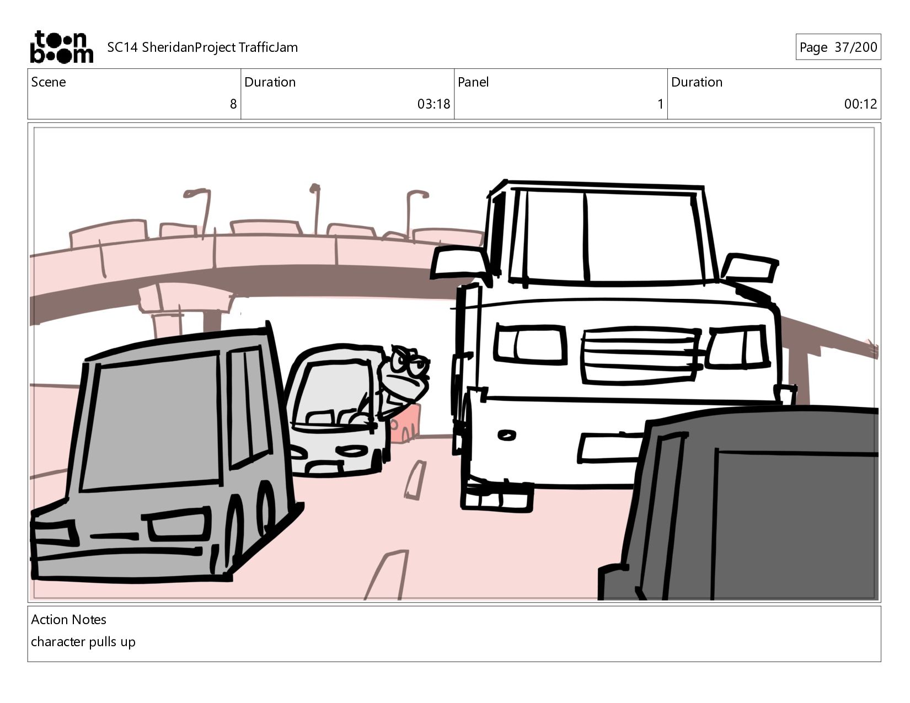The height and width of the screenshot is (703, 910).
Task: Click the Toon Boom logo
Action: [61, 47]
